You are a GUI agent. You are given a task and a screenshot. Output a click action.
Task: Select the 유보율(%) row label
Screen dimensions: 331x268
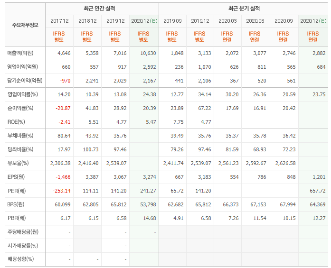point(18,163)
